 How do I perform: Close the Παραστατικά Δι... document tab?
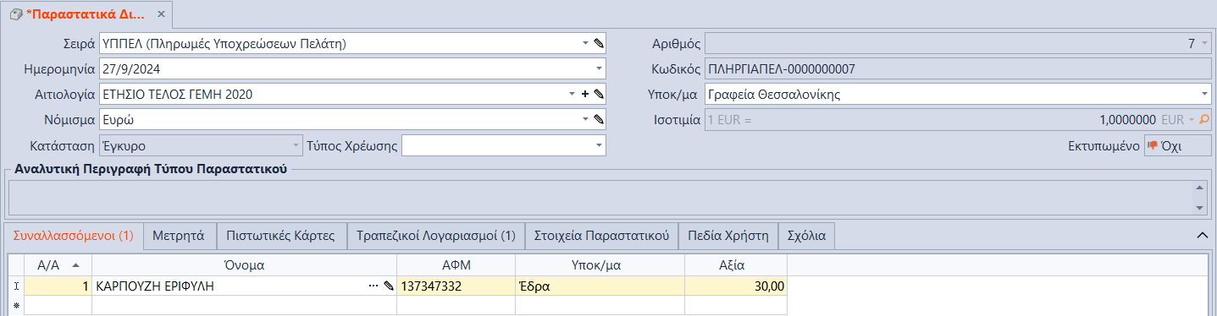[x=162, y=15]
